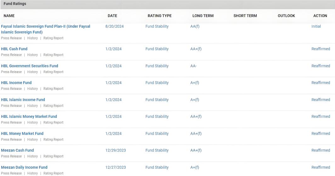Open Rating Report under Meezan Cash Fund
Image resolution: width=335 pixels, height=176 pixels.
pyautogui.click(x=54, y=156)
